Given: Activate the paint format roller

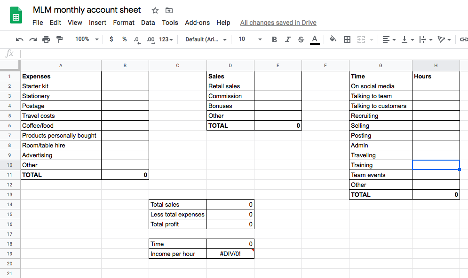Looking at the screenshot, I should [x=59, y=39].
